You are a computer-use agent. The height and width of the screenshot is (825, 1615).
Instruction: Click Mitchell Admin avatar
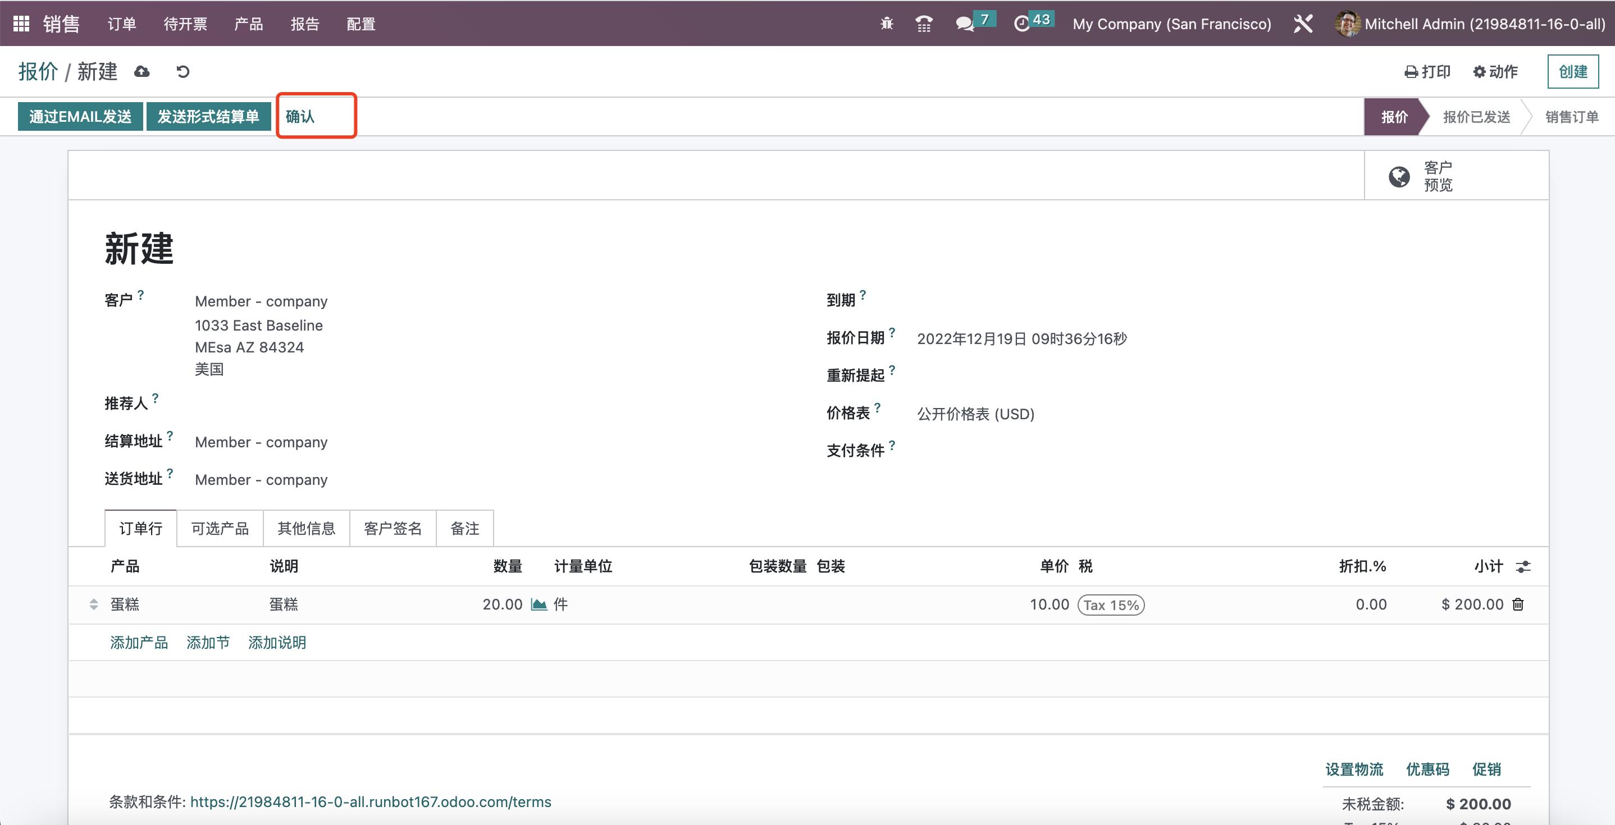[x=1347, y=24]
